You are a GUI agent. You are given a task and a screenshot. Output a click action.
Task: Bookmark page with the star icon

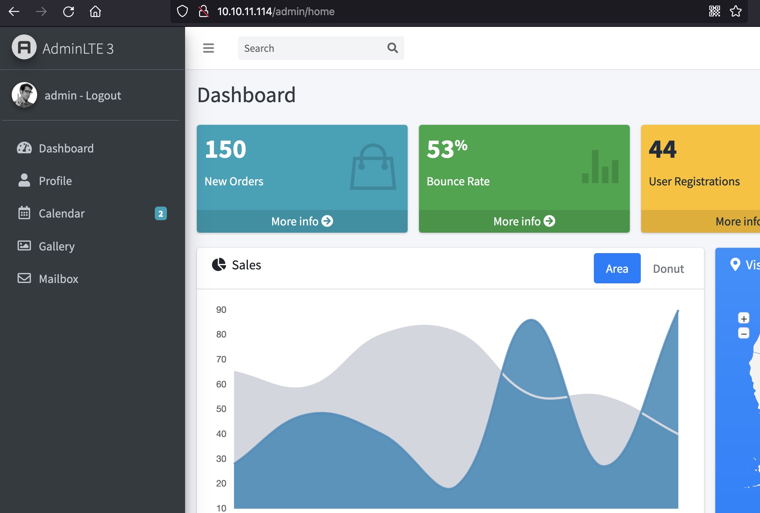coord(735,11)
